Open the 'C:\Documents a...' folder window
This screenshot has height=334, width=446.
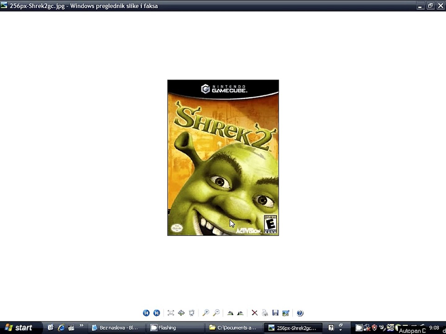[234, 328]
